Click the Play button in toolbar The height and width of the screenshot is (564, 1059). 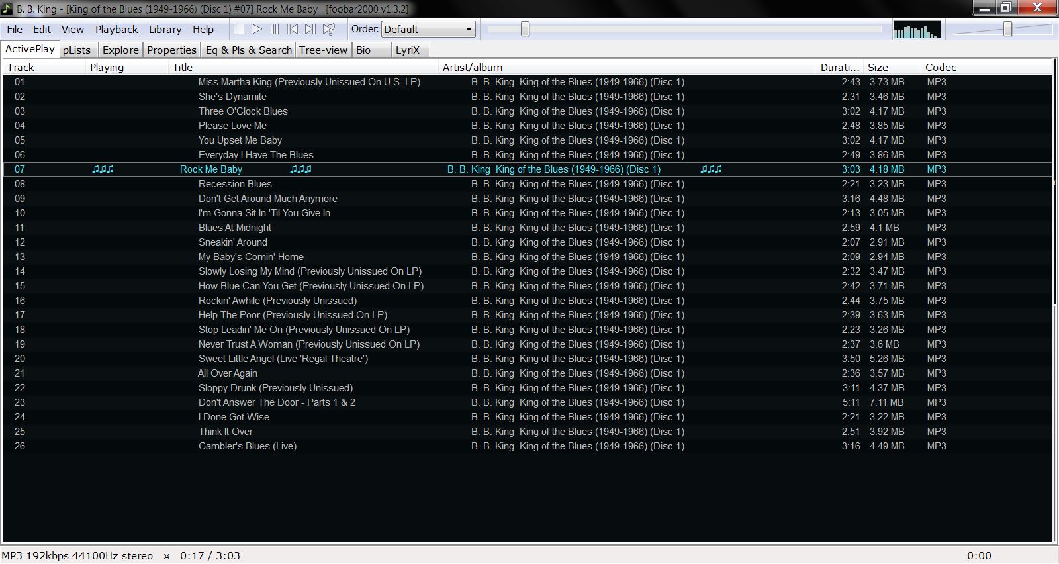click(x=257, y=29)
